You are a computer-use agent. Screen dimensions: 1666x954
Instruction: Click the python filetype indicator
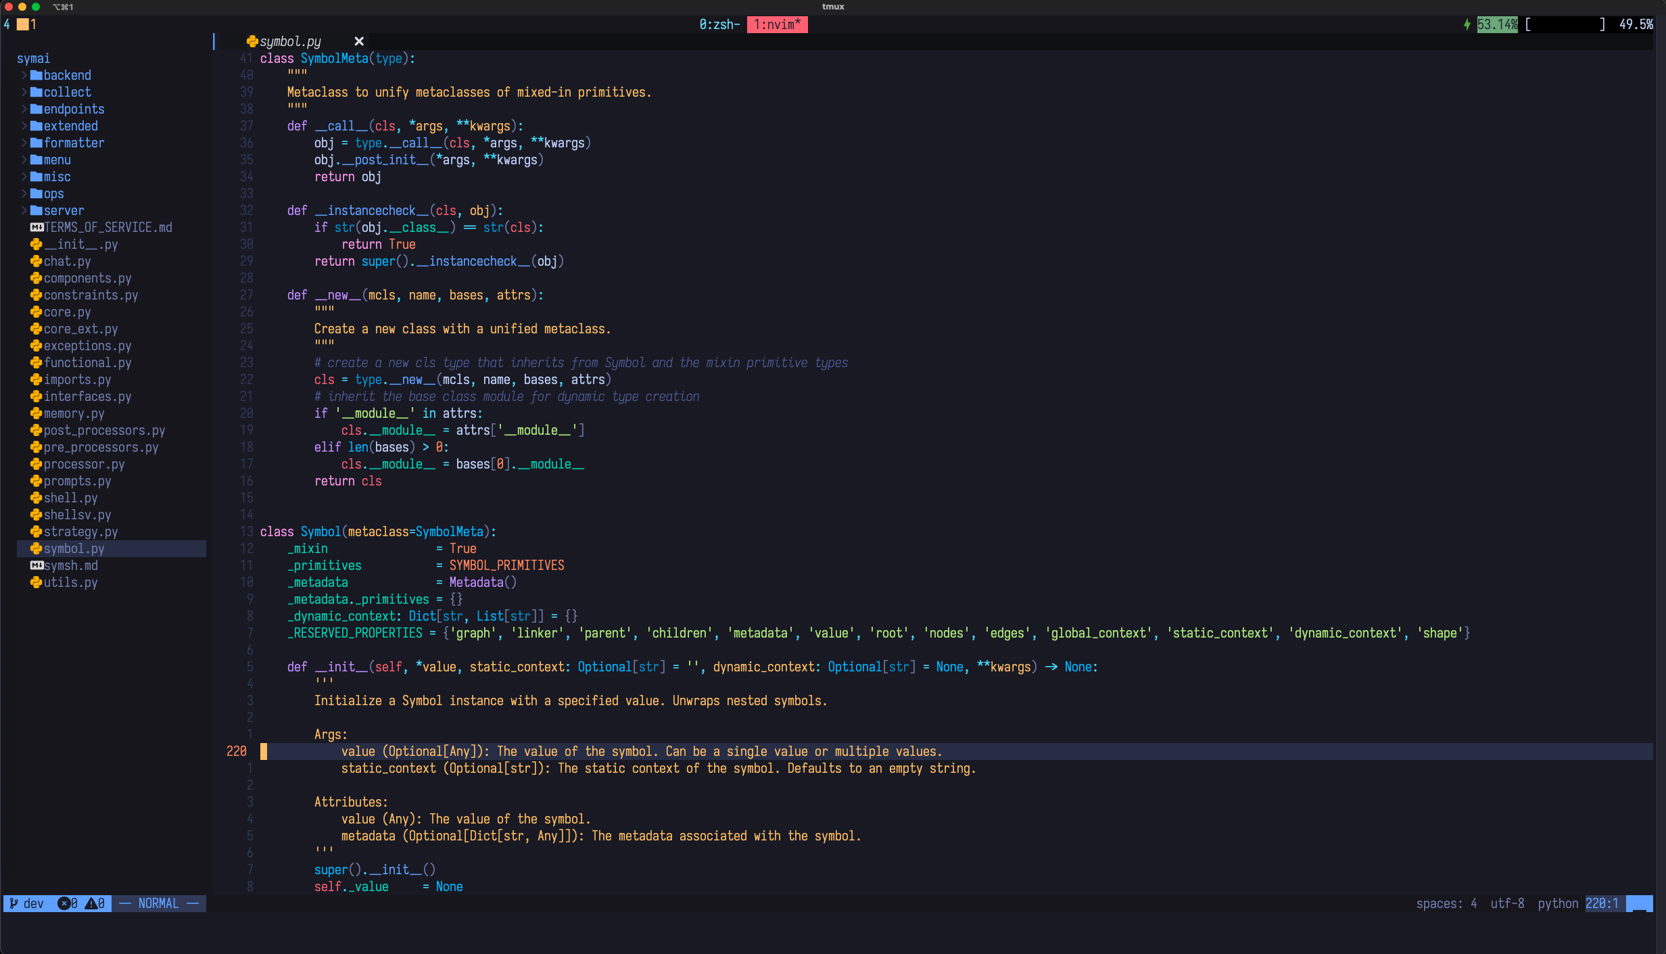pos(1558,903)
